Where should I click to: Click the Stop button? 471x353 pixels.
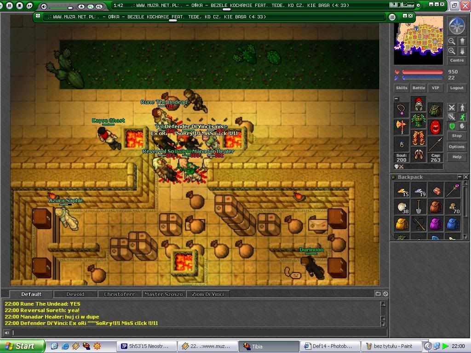click(457, 136)
